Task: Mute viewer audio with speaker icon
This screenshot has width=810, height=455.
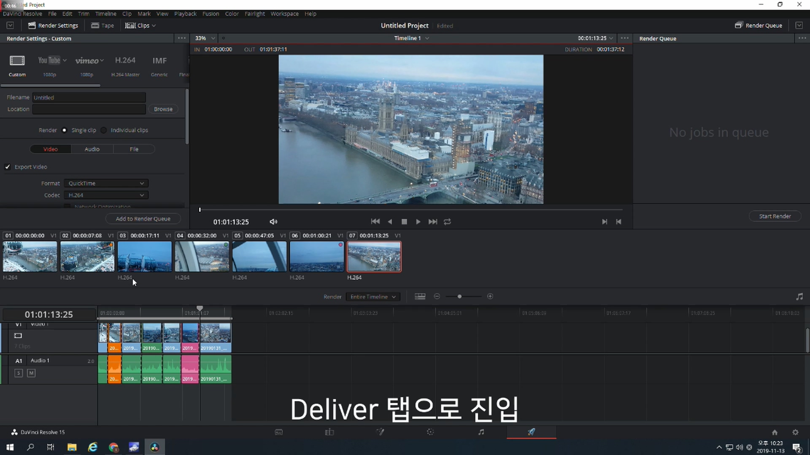Action: tap(273, 222)
